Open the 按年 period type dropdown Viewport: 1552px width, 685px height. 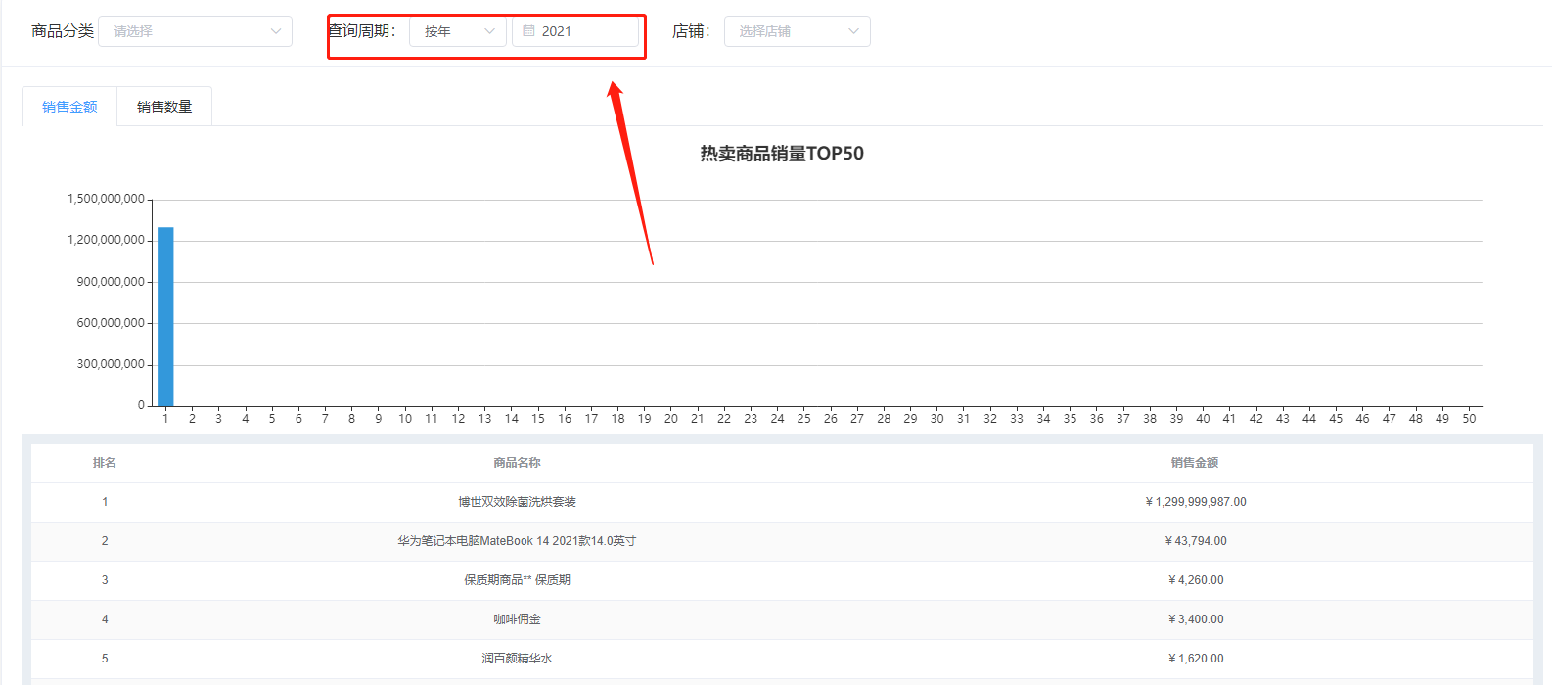coord(458,31)
